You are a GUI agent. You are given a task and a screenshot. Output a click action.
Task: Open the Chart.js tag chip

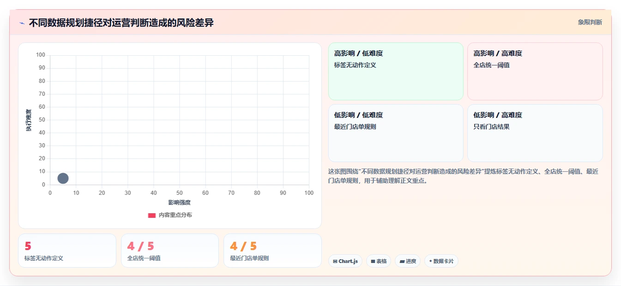[x=345, y=261]
